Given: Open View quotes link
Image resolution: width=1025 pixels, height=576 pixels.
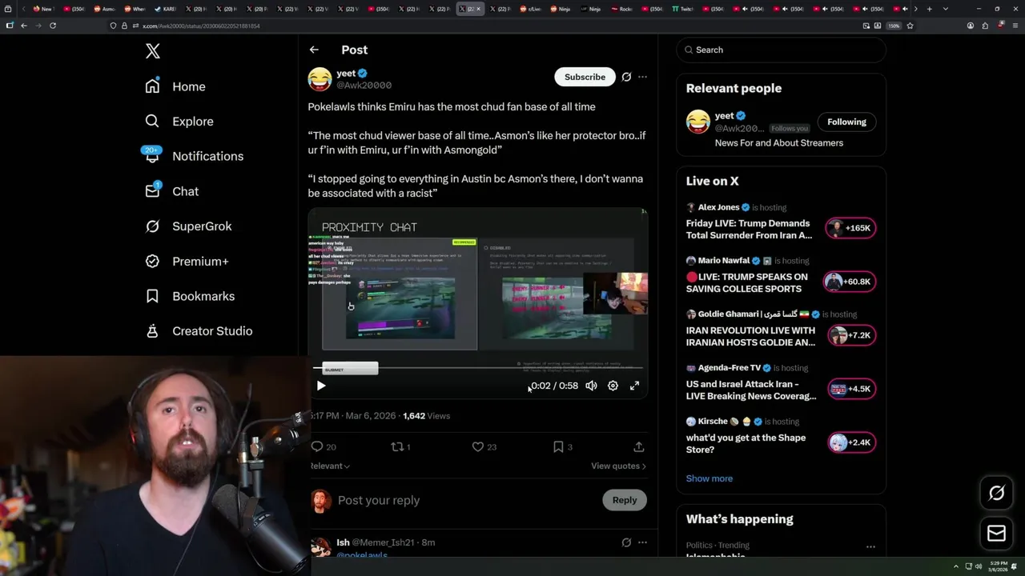Looking at the screenshot, I should pos(618,466).
